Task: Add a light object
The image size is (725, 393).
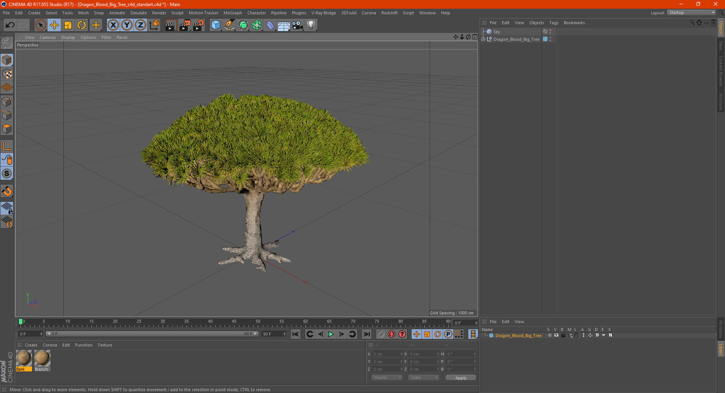Action: 311,25
